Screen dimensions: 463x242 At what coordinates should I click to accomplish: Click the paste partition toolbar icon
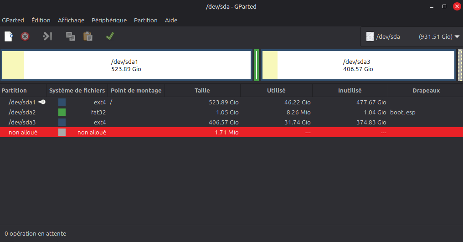click(88, 36)
